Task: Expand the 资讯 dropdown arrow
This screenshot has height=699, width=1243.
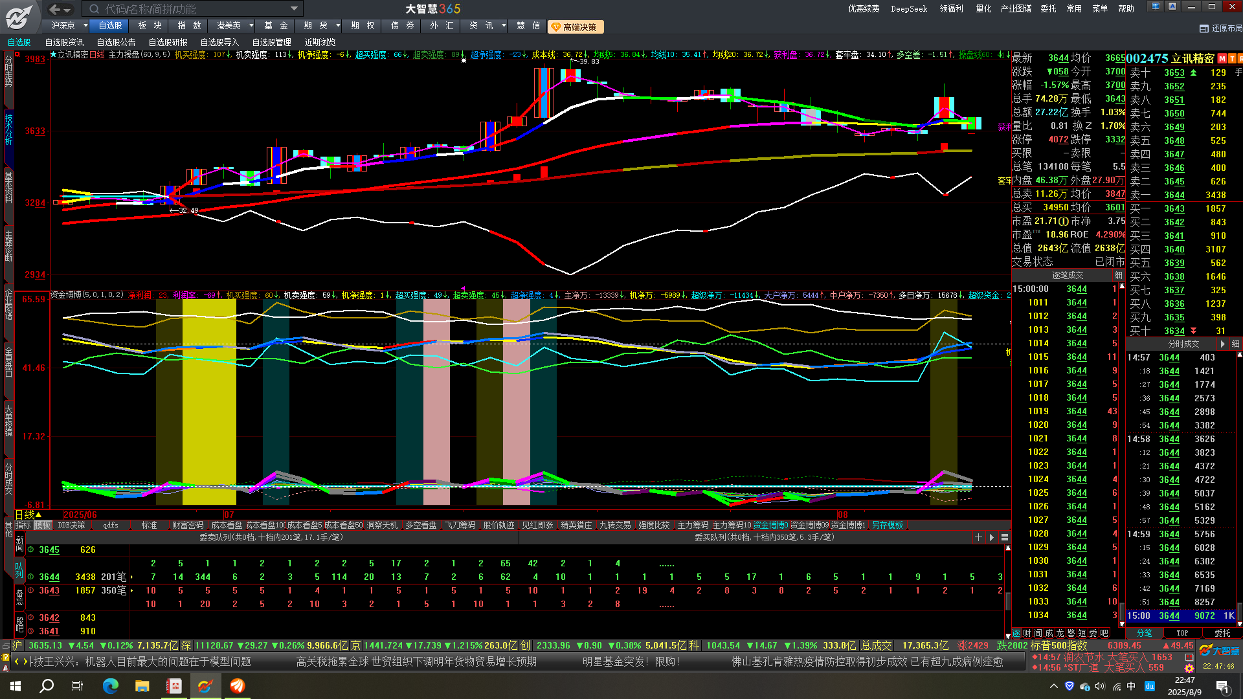Action: (x=503, y=26)
